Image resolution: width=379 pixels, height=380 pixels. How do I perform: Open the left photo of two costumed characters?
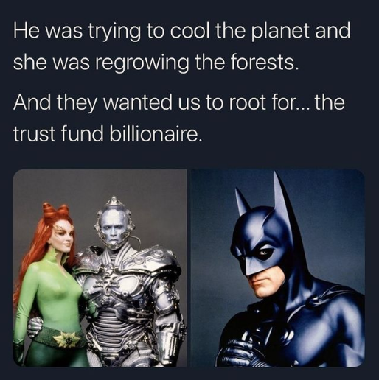(100, 268)
